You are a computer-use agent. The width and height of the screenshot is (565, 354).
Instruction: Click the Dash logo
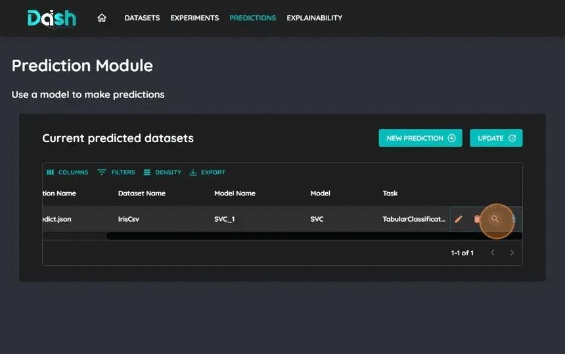click(x=52, y=18)
